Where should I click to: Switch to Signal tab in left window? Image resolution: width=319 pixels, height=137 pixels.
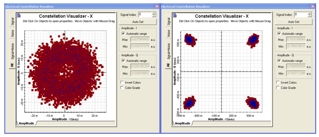(x=13, y=21)
